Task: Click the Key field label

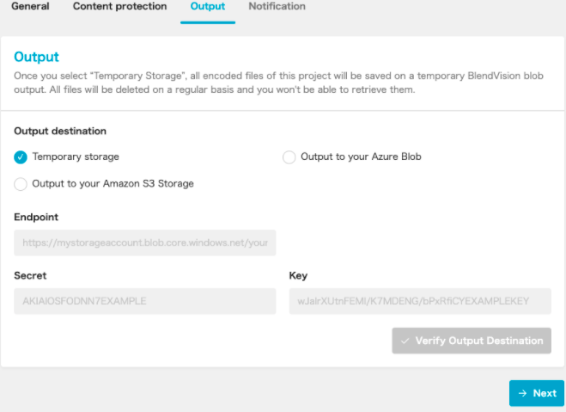Action: 298,276
